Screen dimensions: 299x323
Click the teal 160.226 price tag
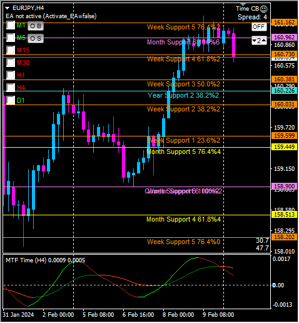[284, 91]
